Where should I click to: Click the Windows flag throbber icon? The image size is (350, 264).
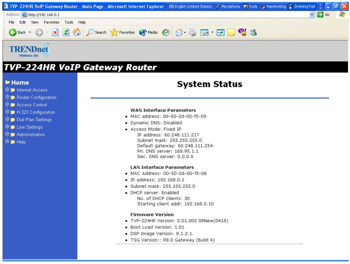coord(342,15)
